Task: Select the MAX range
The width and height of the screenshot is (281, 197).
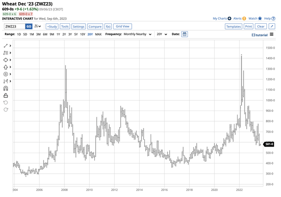Action: [98, 34]
